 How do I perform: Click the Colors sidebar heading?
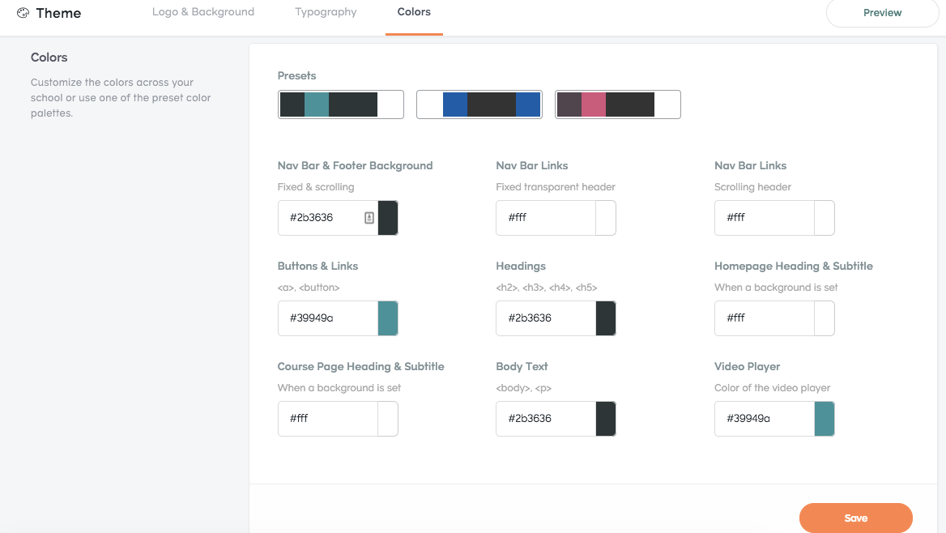(x=49, y=58)
